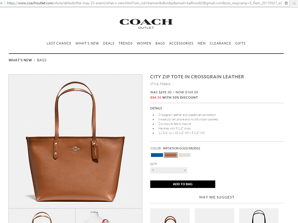This screenshot has height=223, width=298.
Task: View the first alternate bag thumbnail
Action: (x=42, y=216)
